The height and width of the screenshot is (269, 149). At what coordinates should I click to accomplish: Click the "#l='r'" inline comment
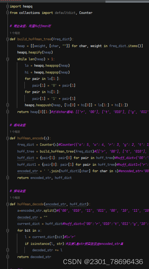pos(70,237)
